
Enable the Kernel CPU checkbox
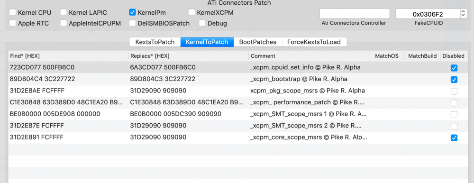[13, 13]
